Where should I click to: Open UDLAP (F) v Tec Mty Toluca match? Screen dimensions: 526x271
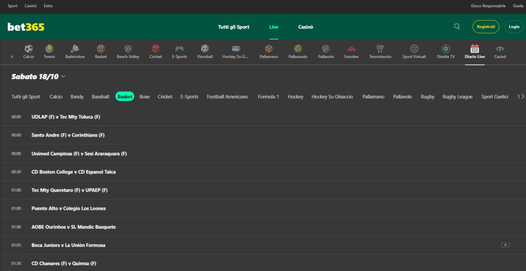tap(66, 117)
